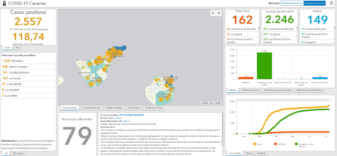Open the map legend icon

(x=213, y=12)
